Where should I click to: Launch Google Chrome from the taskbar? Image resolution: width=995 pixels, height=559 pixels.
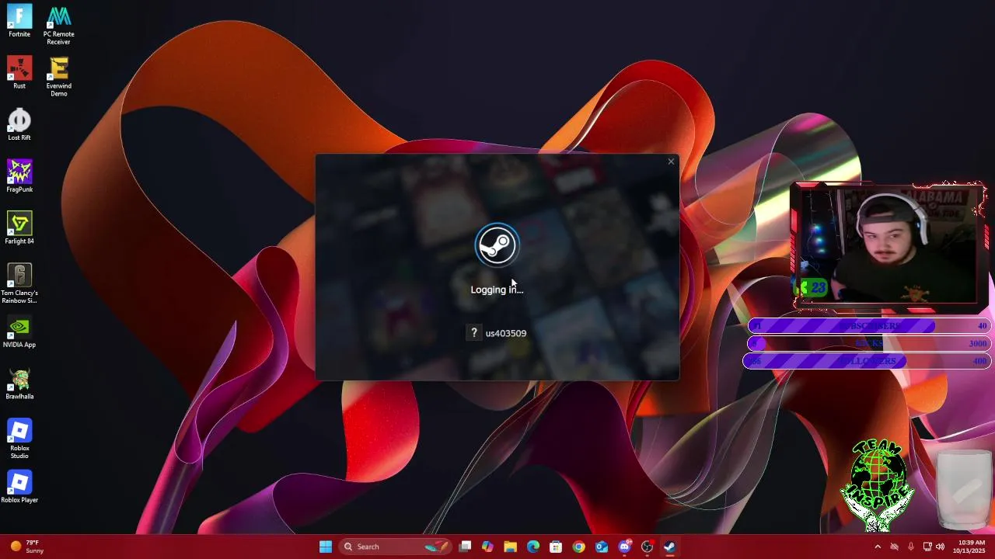(578, 547)
